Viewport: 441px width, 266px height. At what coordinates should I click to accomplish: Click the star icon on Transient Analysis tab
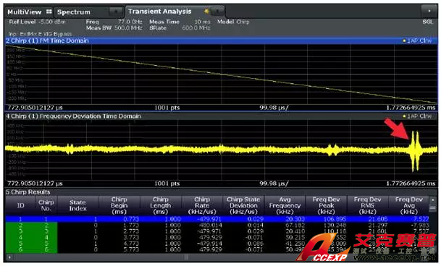206,11
